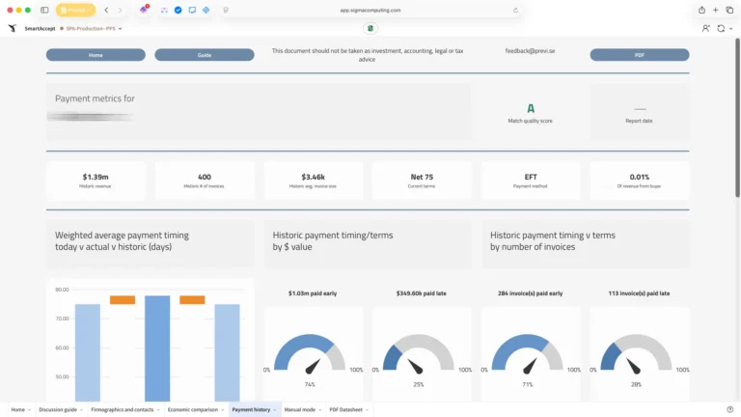Go back using the browser back arrow

coord(106,10)
